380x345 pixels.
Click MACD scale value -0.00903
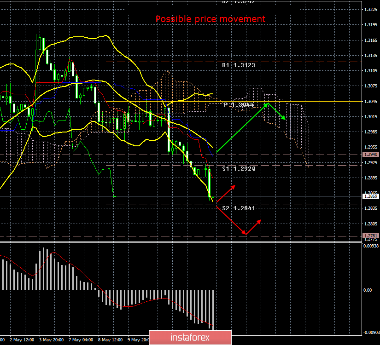click(371, 333)
